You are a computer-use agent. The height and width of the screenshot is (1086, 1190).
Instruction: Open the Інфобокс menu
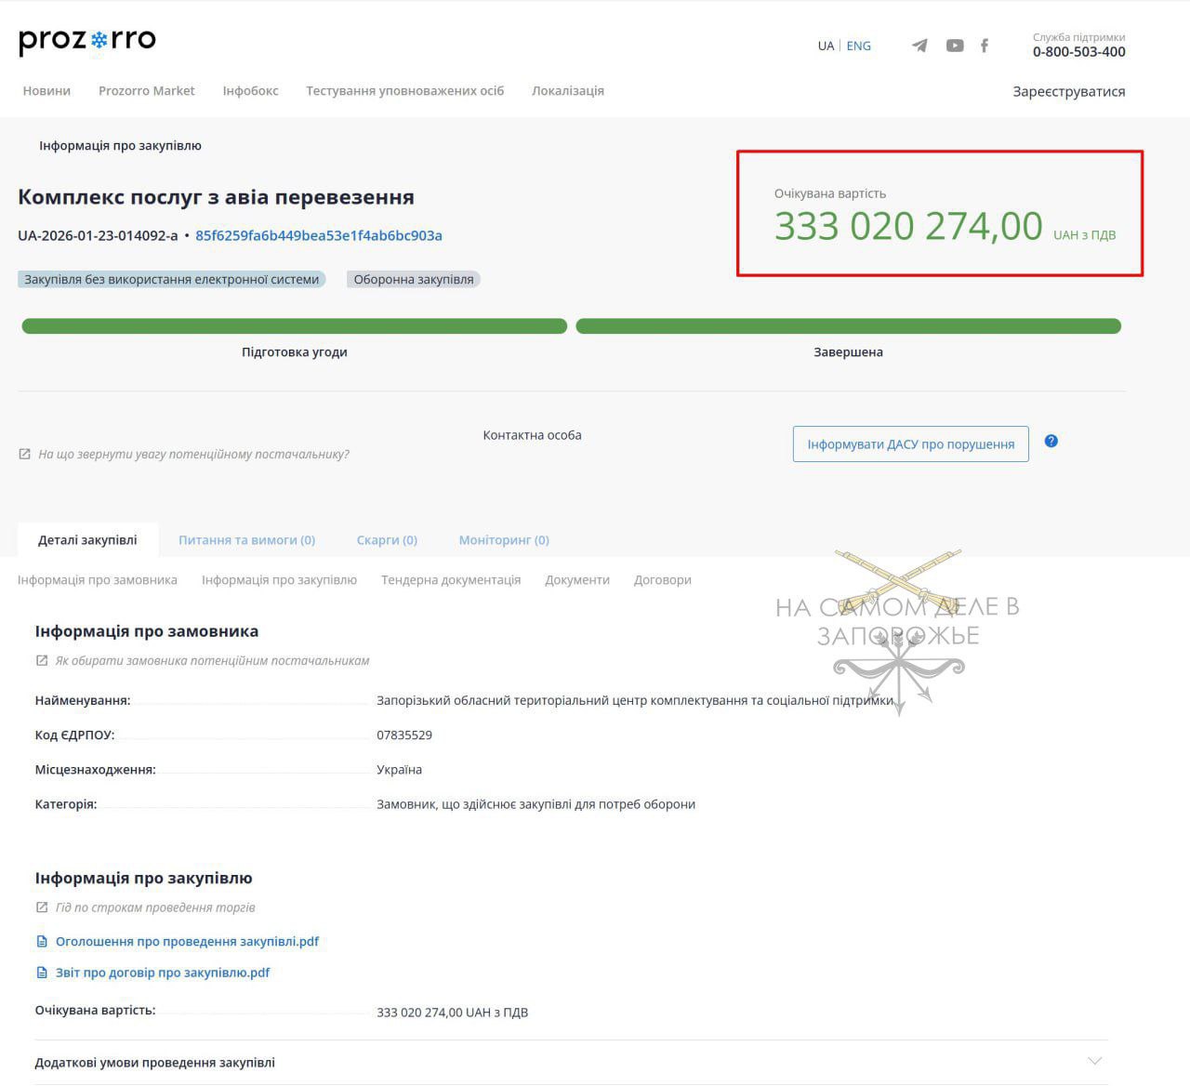point(250,90)
